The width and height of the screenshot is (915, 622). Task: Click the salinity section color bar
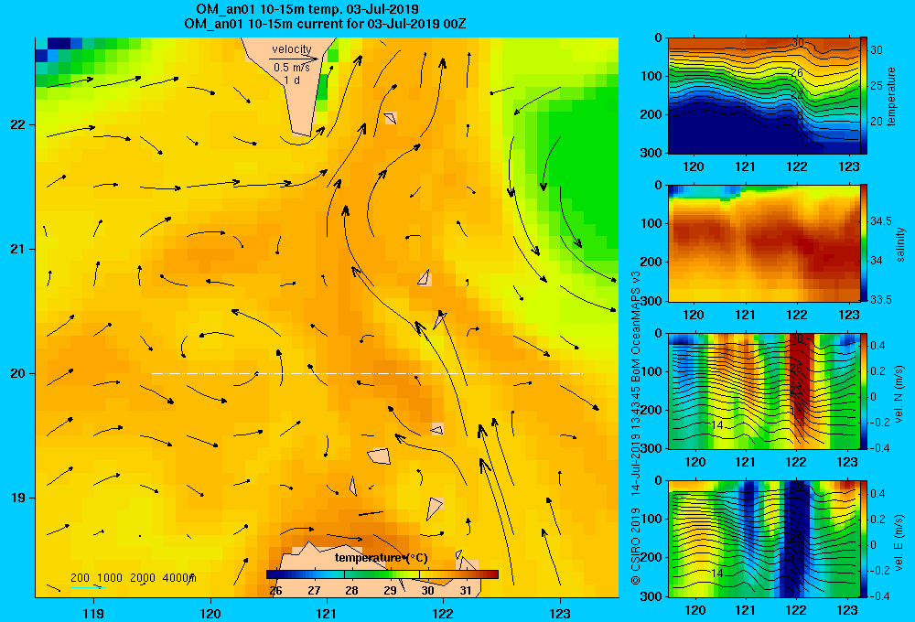(864, 243)
